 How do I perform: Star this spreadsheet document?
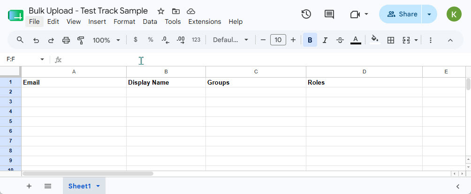161,11
